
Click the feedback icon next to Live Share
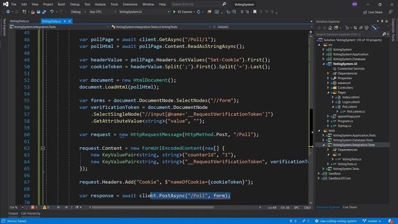point(391,12)
